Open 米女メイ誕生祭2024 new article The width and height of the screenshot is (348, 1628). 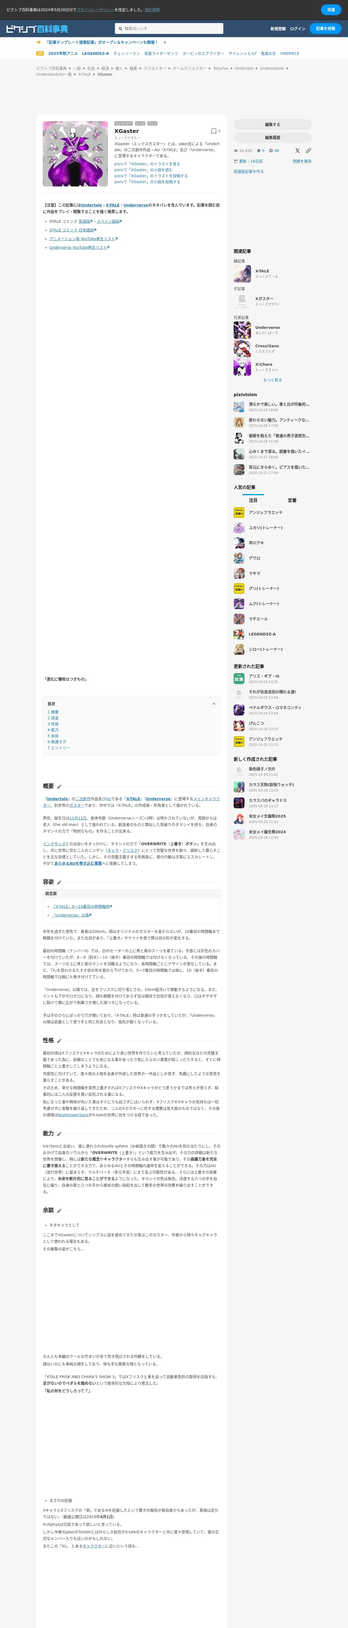pyautogui.click(x=267, y=832)
